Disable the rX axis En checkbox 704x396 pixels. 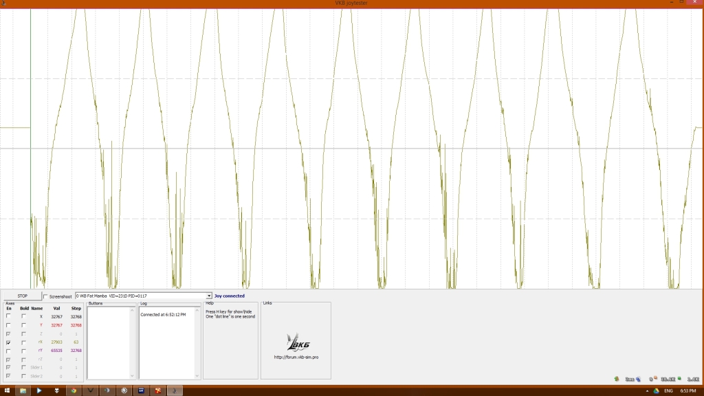[9, 342]
